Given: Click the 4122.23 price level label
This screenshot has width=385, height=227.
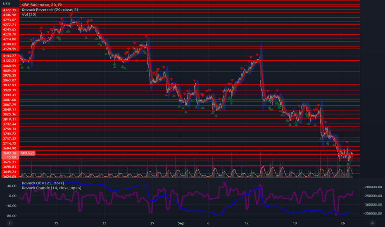Looking at the screenshot, I should coord(10,61).
